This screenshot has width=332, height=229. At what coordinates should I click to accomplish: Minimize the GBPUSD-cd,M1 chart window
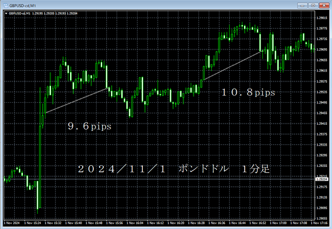point(303,5)
